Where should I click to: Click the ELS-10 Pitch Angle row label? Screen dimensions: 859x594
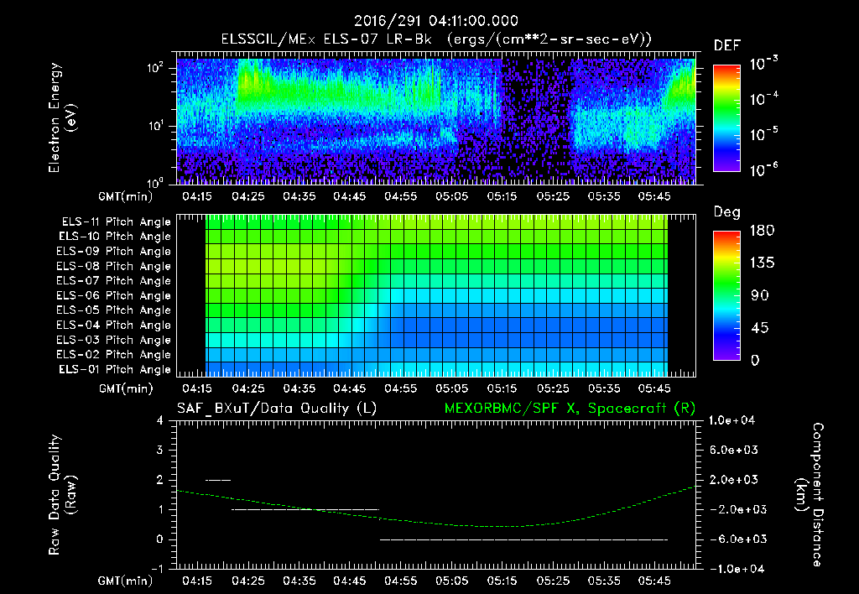[x=115, y=237]
